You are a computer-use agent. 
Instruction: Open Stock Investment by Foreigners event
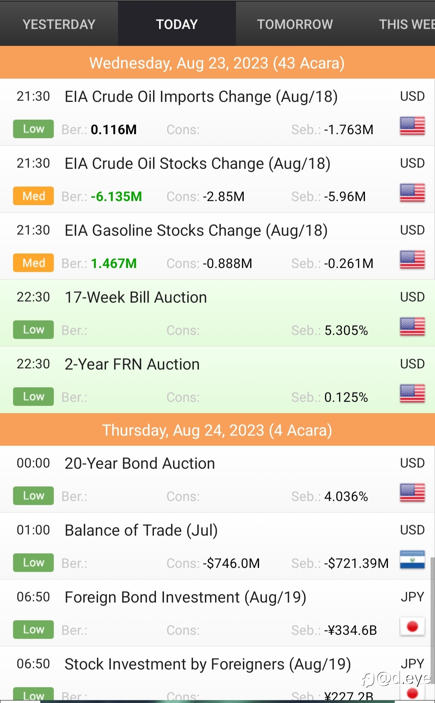click(207, 664)
